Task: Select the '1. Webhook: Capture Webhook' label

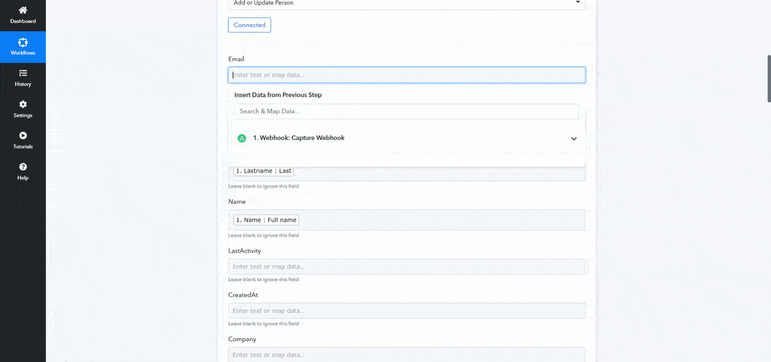Action: coord(299,138)
